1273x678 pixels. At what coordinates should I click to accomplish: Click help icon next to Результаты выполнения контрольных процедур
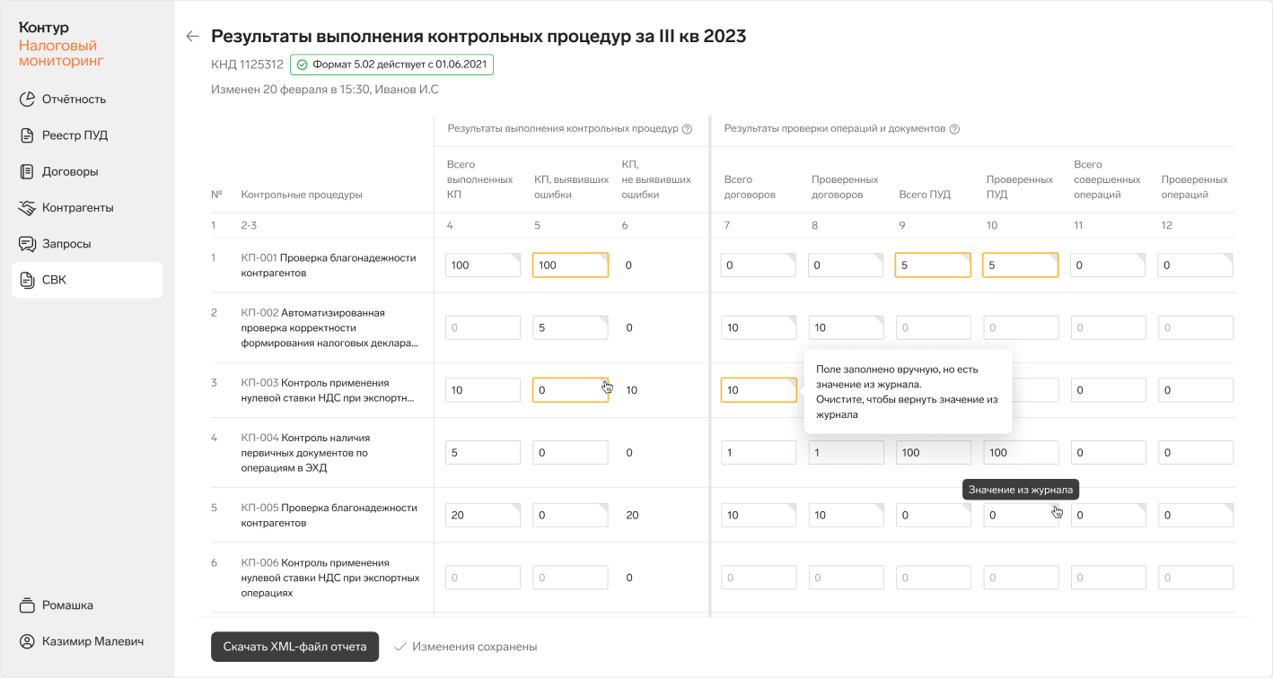(x=687, y=129)
